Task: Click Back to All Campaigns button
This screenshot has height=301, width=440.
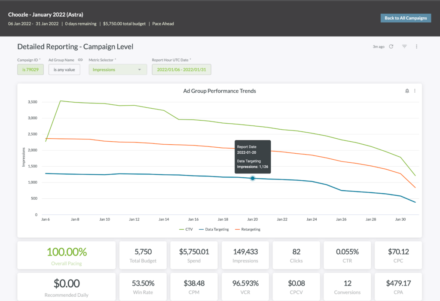Action: point(406,18)
